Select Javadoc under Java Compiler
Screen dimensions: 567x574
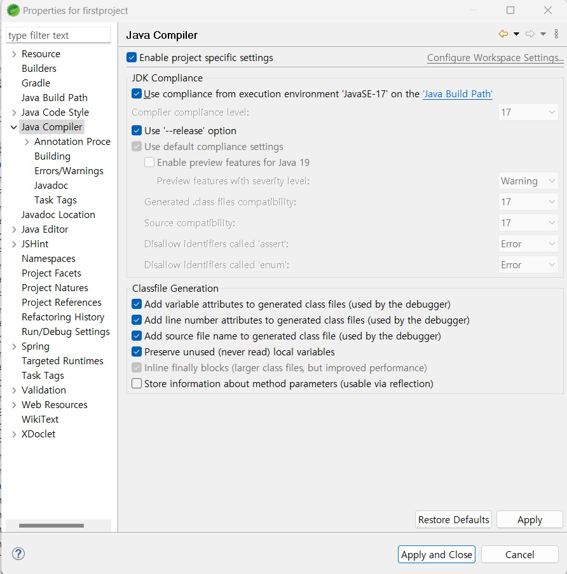coord(51,186)
